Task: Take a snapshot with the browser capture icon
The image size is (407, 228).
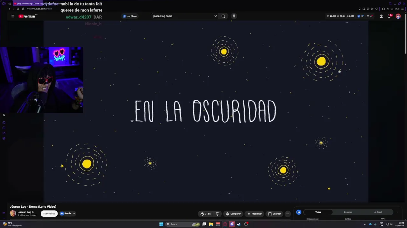Action: pos(364,9)
